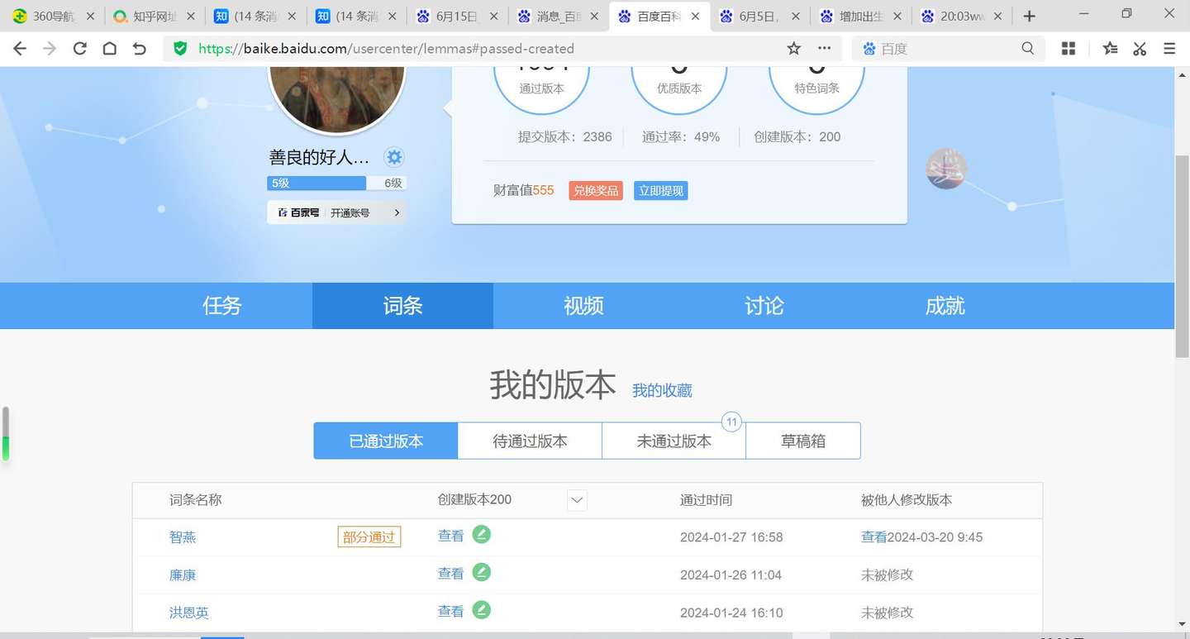Open the favorites list icon
The image size is (1190, 639).
click(x=1110, y=49)
